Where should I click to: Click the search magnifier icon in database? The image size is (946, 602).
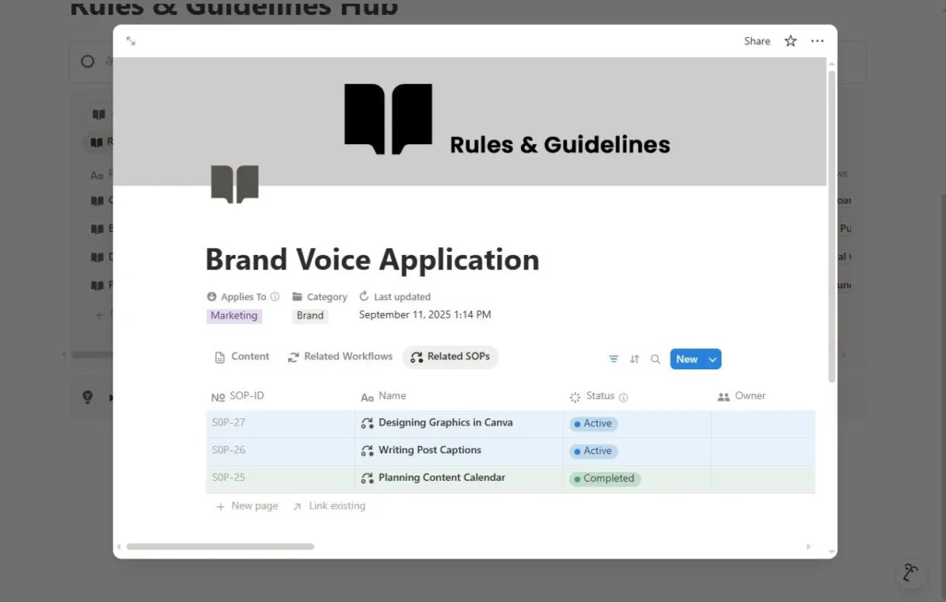[655, 359]
